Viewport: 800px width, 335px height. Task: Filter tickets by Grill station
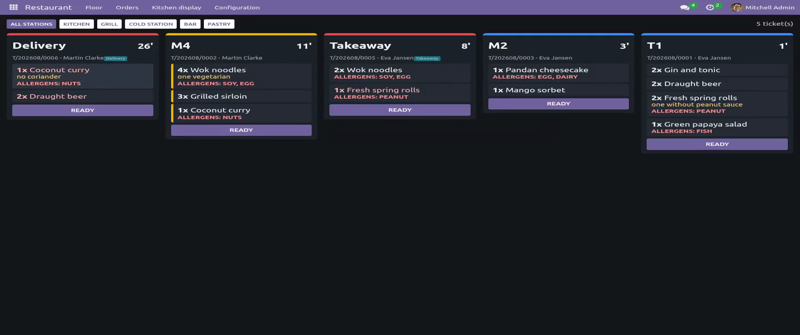[109, 24]
